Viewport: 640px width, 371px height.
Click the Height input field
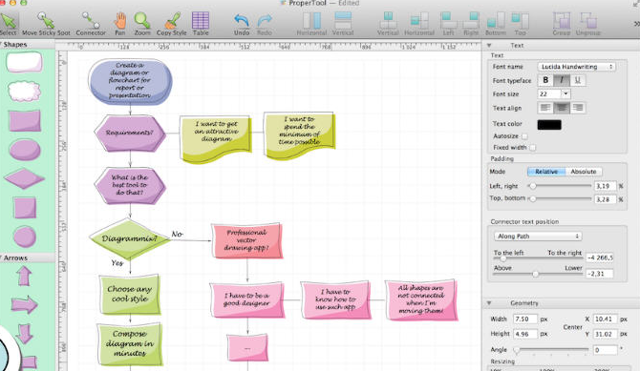coord(525,334)
